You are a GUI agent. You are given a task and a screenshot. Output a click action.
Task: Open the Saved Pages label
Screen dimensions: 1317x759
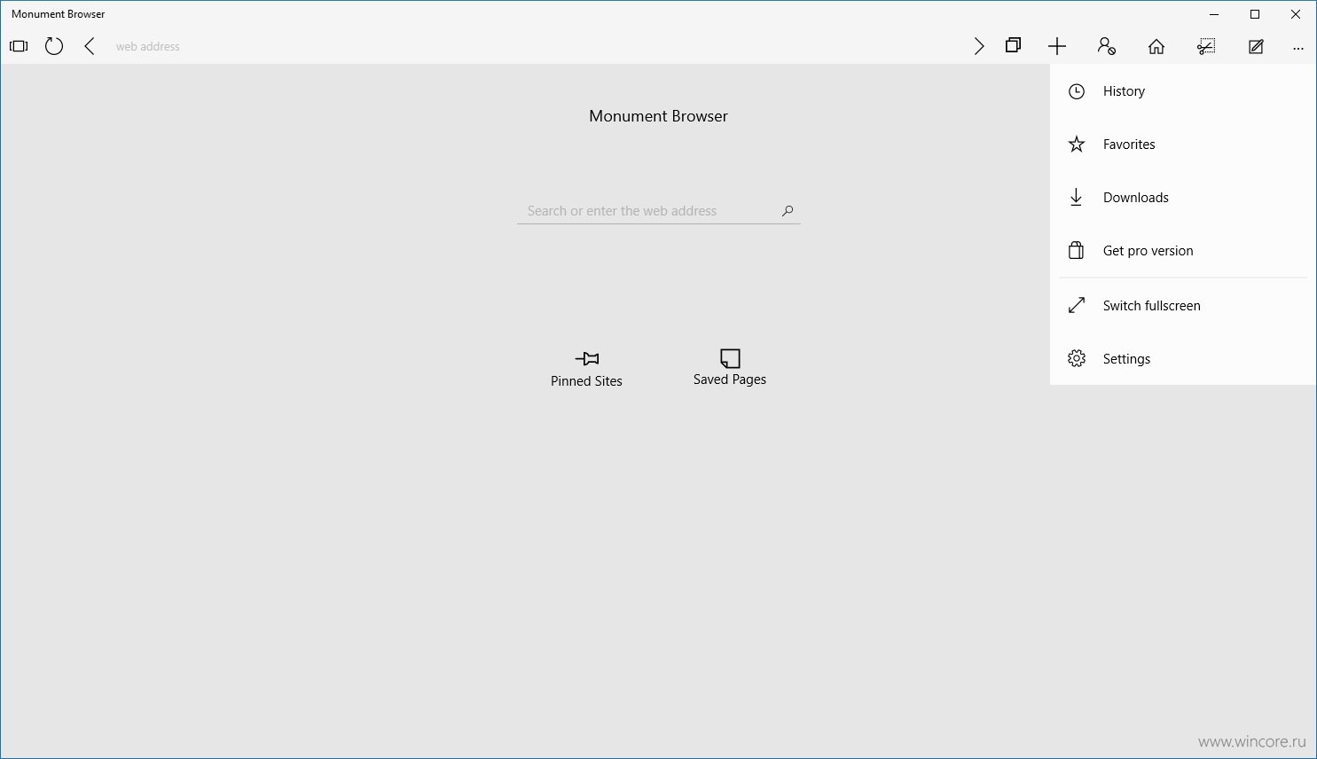click(x=730, y=379)
